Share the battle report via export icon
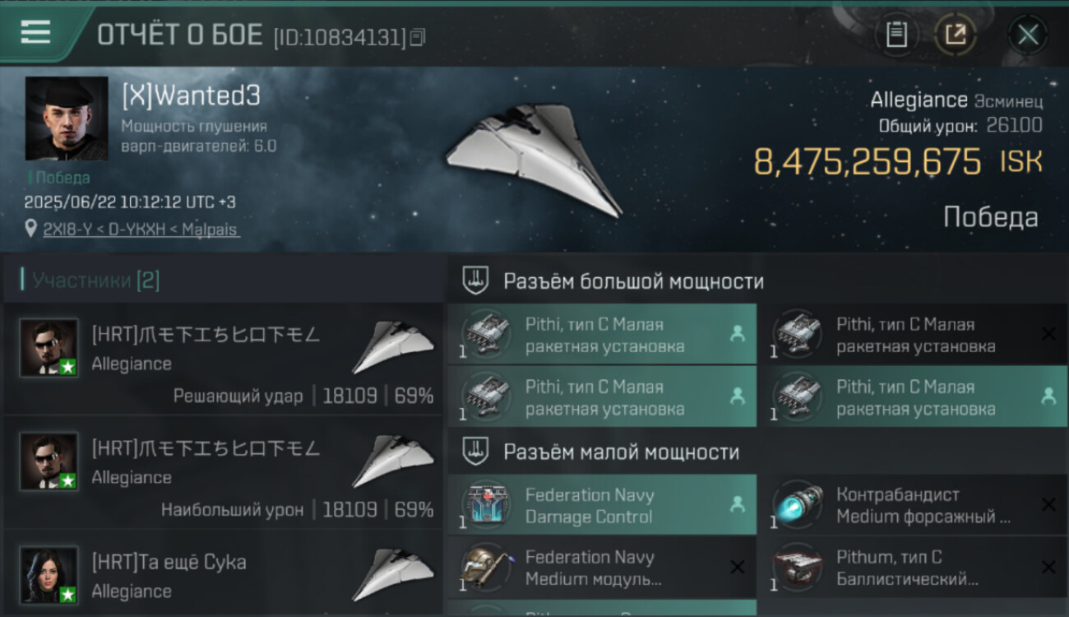Screen dimensions: 1069x617 pyautogui.click(x=956, y=35)
